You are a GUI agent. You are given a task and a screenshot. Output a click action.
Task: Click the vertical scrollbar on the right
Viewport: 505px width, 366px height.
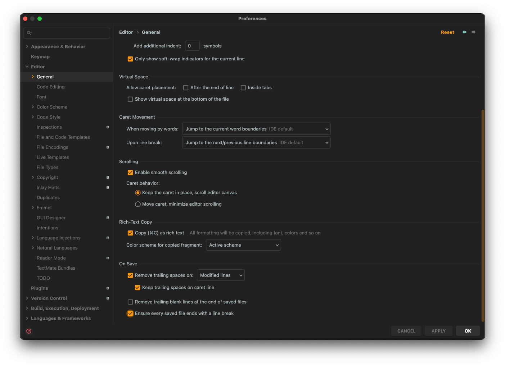pyautogui.click(x=482, y=216)
